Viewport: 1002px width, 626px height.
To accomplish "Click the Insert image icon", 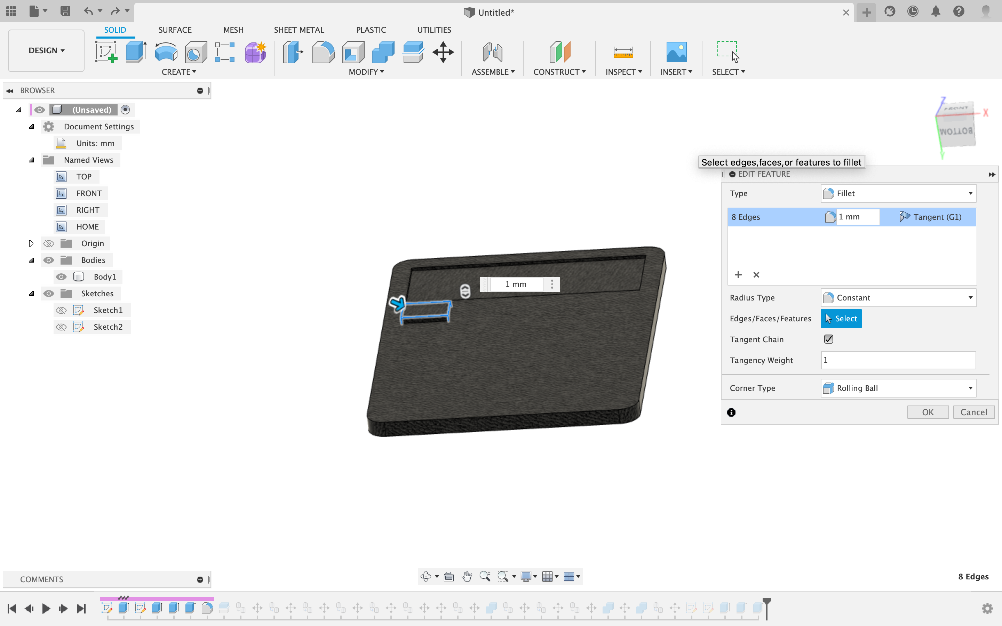I will 676,52.
